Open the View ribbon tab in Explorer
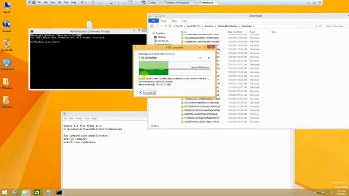The width and height of the screenshot is (349, 196). (184, 21)
